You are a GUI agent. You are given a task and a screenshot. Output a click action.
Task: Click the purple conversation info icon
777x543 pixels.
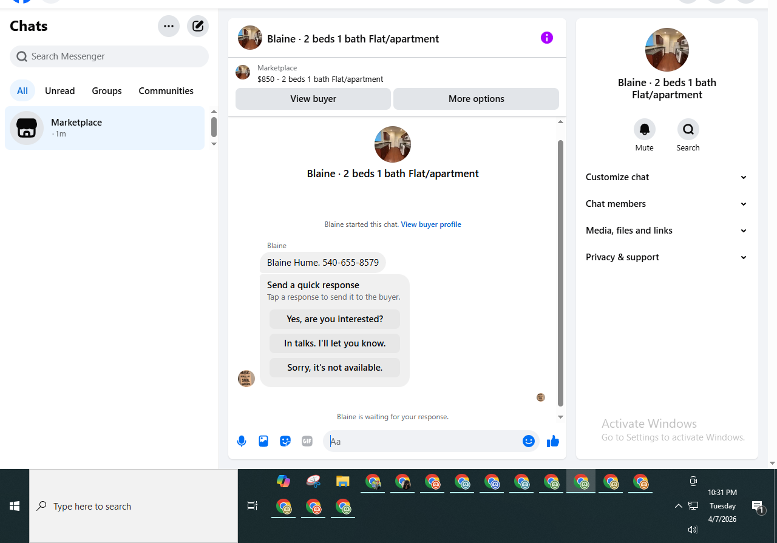click(x=547, y=38)
